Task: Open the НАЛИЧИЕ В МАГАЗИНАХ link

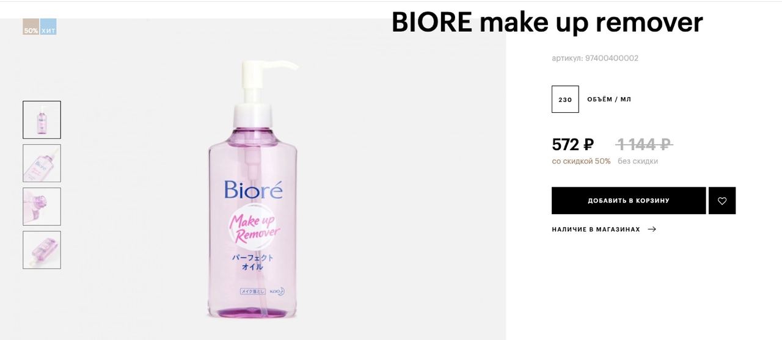Action: [x=596, y=230]
